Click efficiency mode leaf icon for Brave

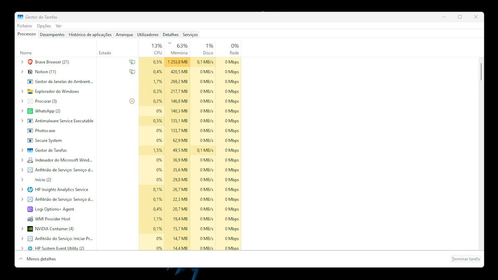132,62
